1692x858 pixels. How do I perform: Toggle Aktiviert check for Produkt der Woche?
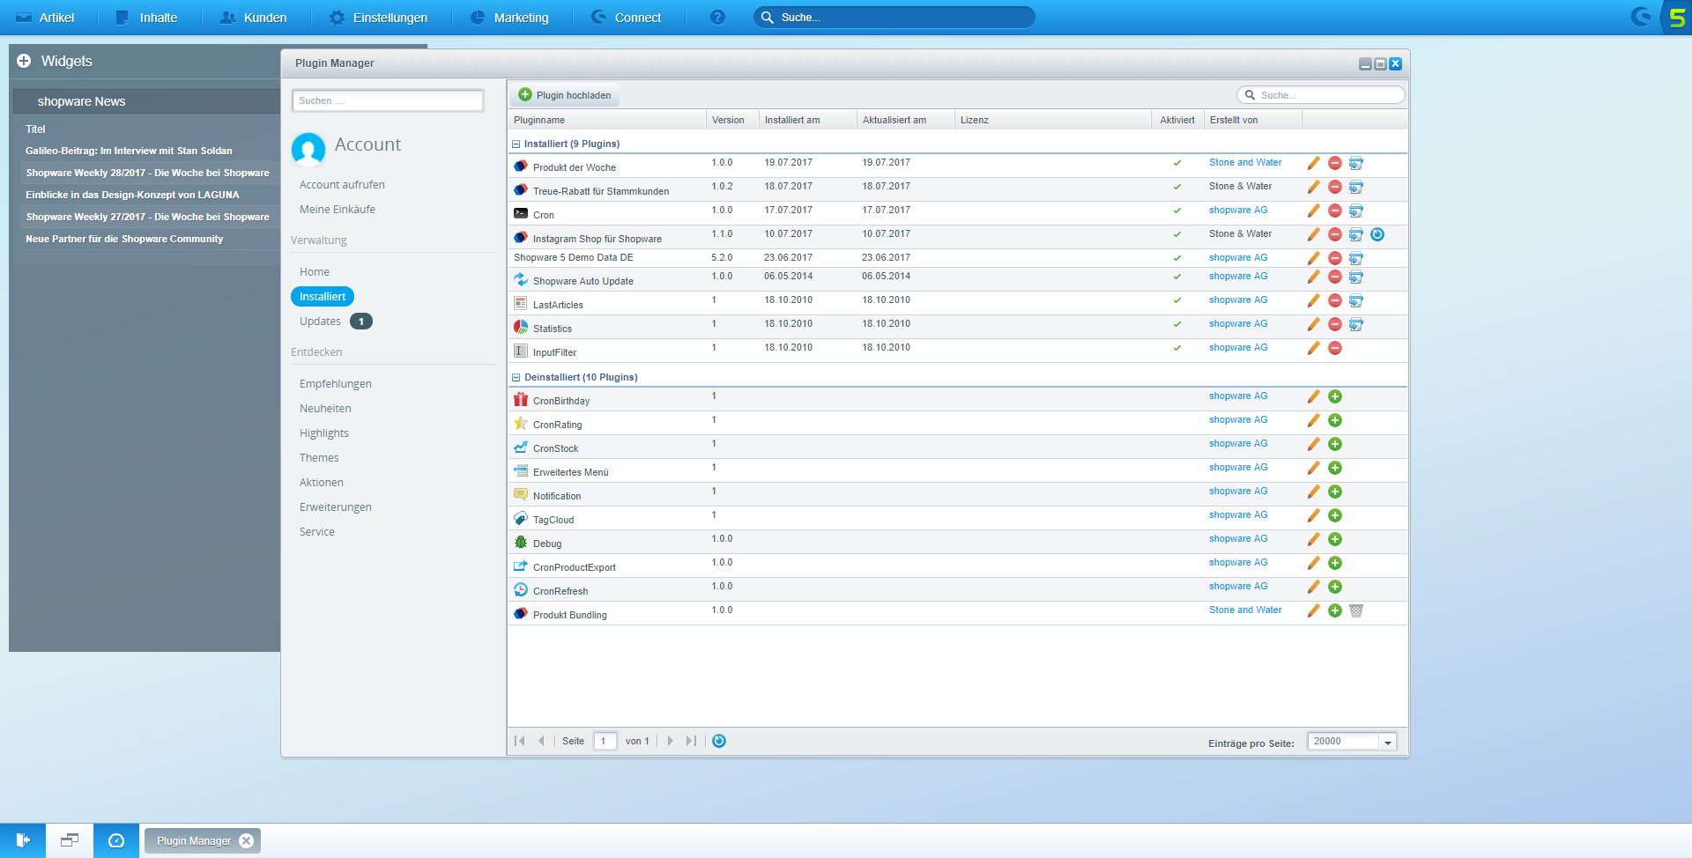click(1177, 163)
